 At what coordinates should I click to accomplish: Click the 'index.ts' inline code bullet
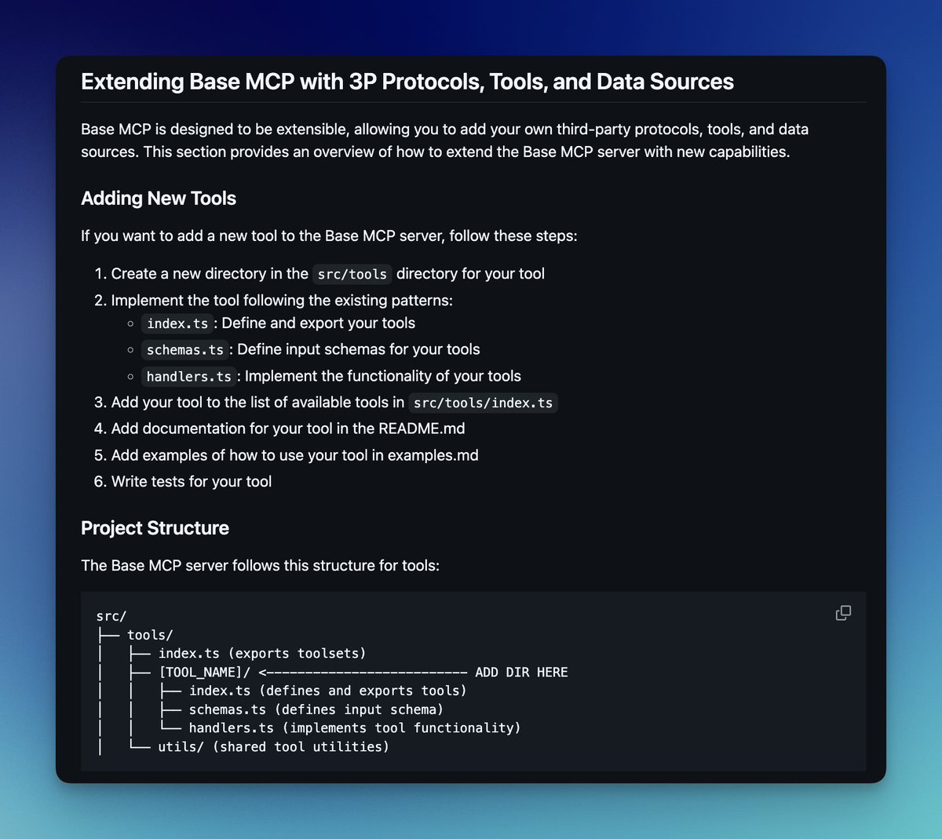pos(177,323)
